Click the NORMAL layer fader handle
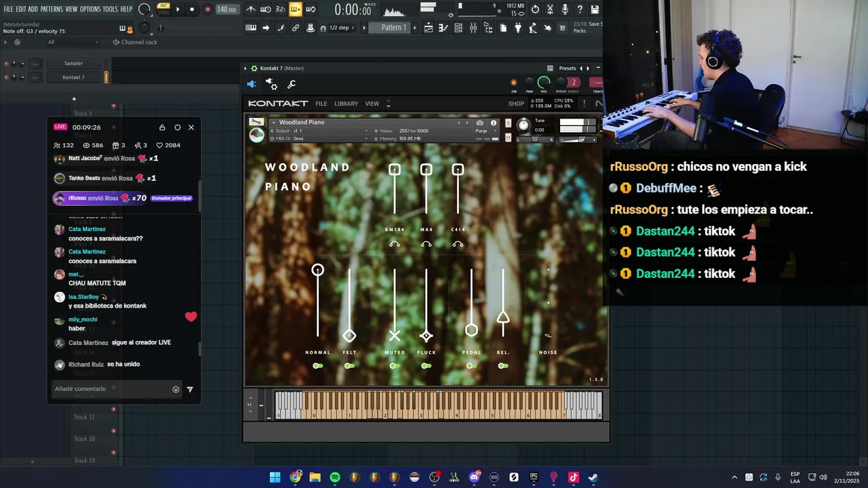868x488 pixels. [317, 270]
